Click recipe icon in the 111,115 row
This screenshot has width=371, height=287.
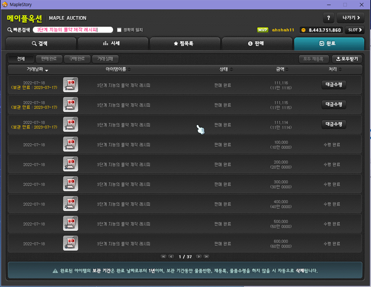click(70, 105)
